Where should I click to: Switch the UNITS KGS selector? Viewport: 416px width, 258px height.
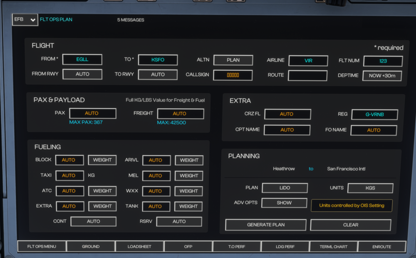370,188
